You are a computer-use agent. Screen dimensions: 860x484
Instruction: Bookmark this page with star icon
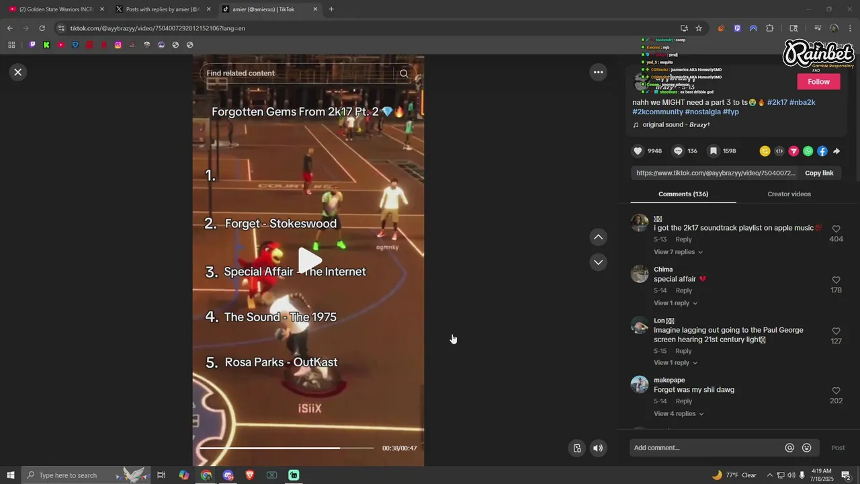[x=699, y=28]
